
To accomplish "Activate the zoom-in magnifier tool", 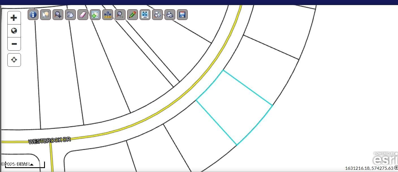I will coord(58,15).
